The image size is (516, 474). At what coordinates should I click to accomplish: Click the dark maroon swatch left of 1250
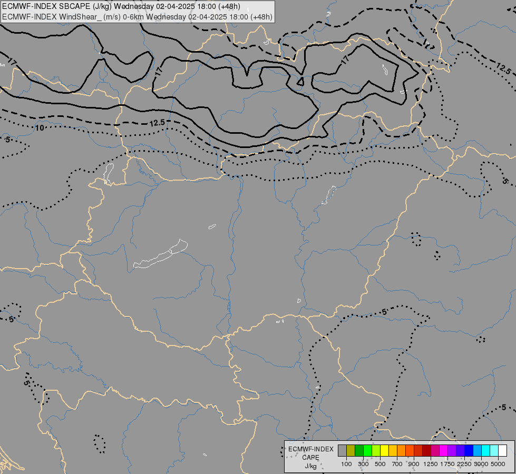coord(427,450)
